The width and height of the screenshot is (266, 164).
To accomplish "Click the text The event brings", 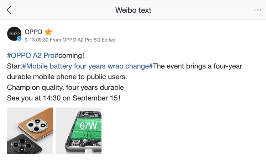I will pos(174,66).
